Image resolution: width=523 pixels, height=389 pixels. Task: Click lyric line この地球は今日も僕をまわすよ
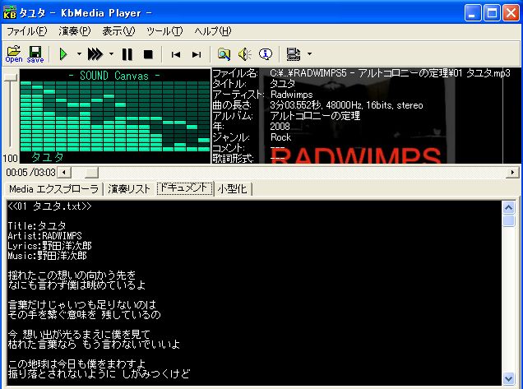(76, 364)
